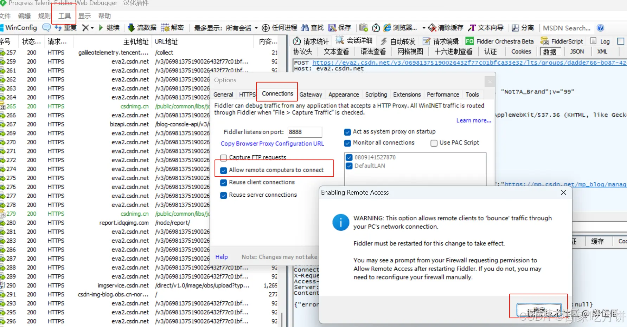Toggle Monitor all connections checkbox
This screenshot has height=327, width=627.
click(347, 143)
